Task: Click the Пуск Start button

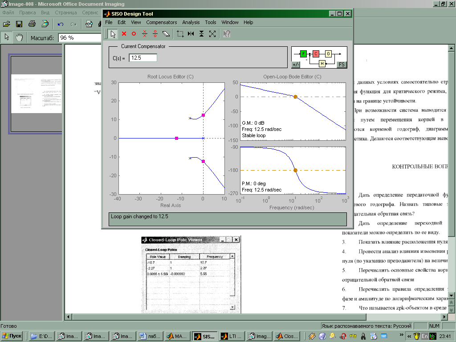Action: click(12, 336)
